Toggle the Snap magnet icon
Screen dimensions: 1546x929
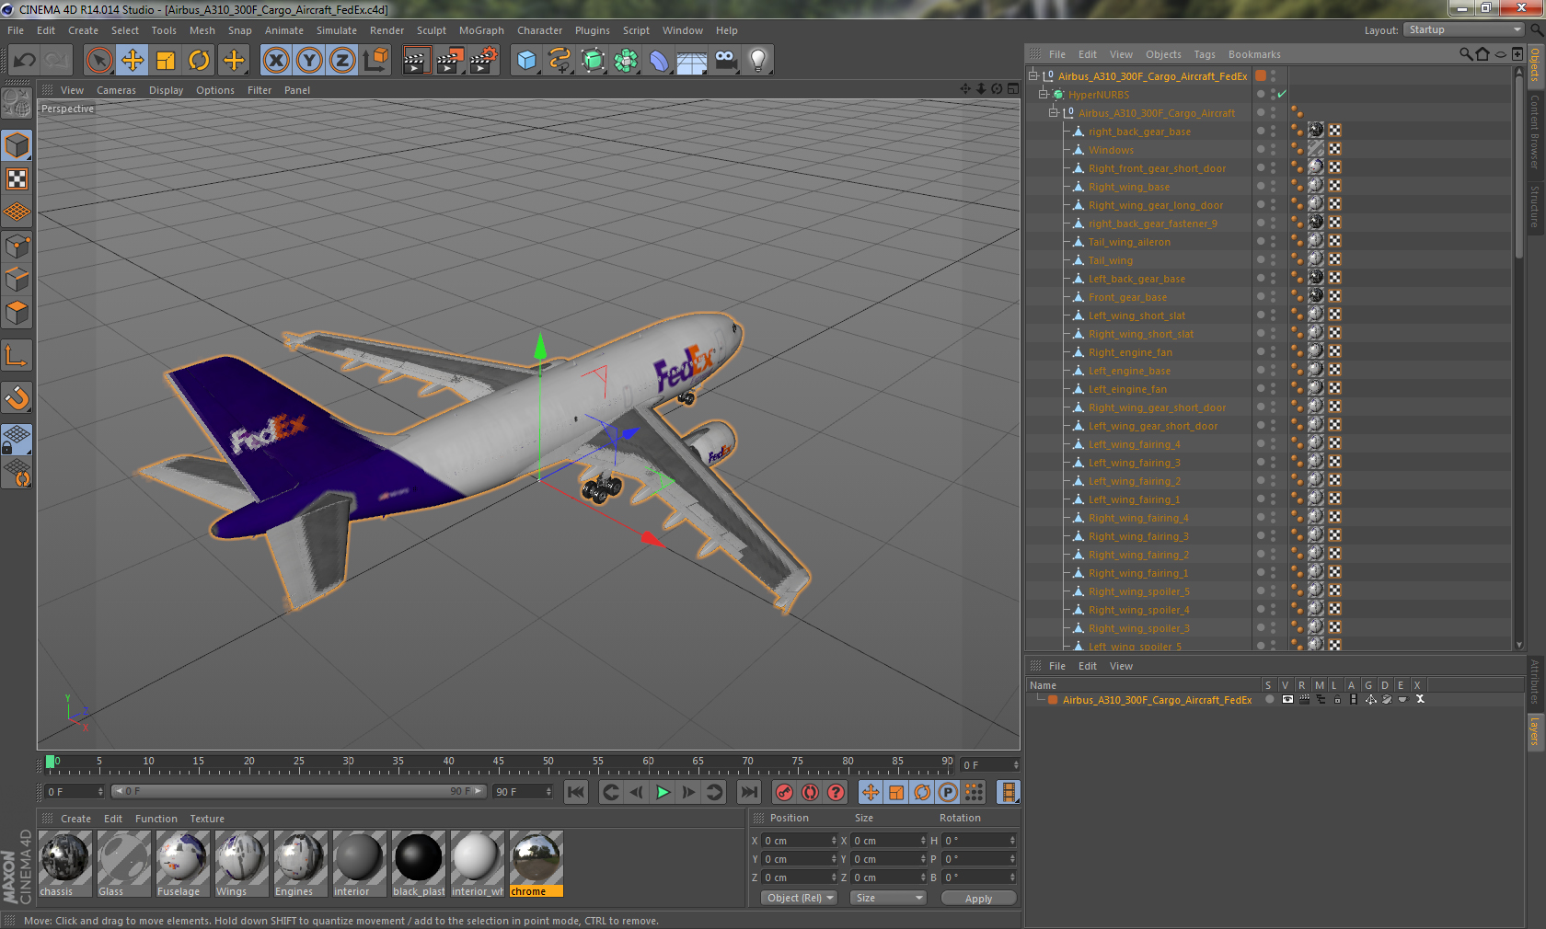click(17, 397)
